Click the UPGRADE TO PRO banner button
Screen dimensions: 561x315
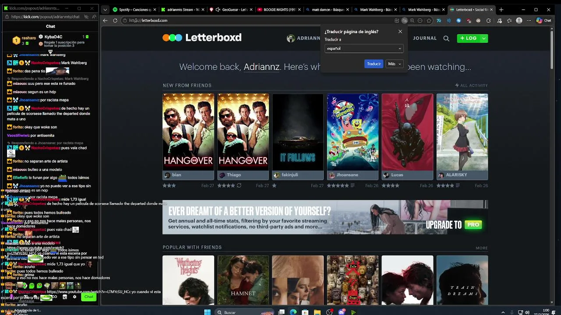[x=454, y=225]
